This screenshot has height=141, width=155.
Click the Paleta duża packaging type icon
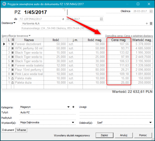pyautogui.click(x=13, y=83)
